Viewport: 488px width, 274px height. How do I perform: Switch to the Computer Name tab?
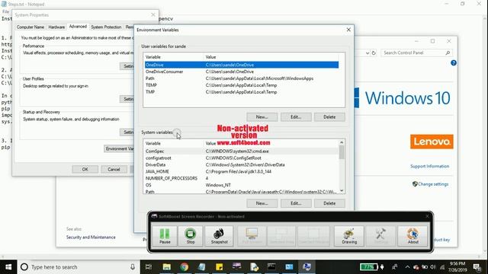click(x=30, y=27)
